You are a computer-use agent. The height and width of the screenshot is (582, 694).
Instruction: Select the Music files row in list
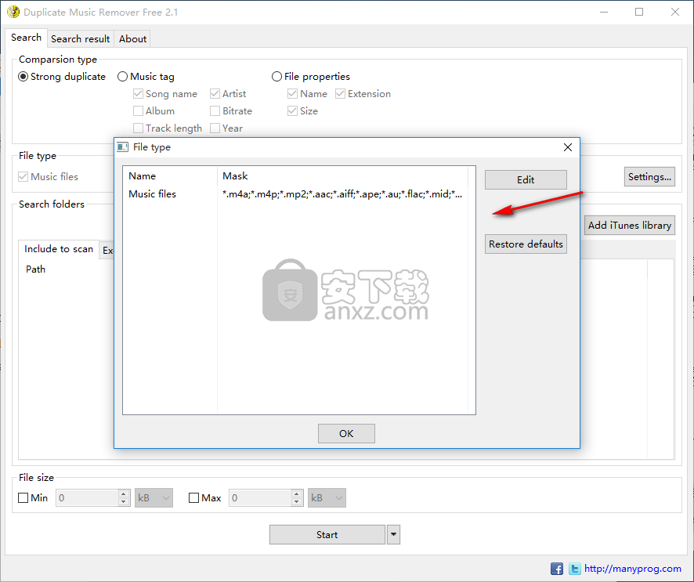(295, 193)
